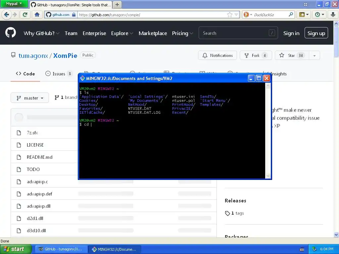Click the Sign in link
This screenshot has height=254, width=339.
[291, 33]
